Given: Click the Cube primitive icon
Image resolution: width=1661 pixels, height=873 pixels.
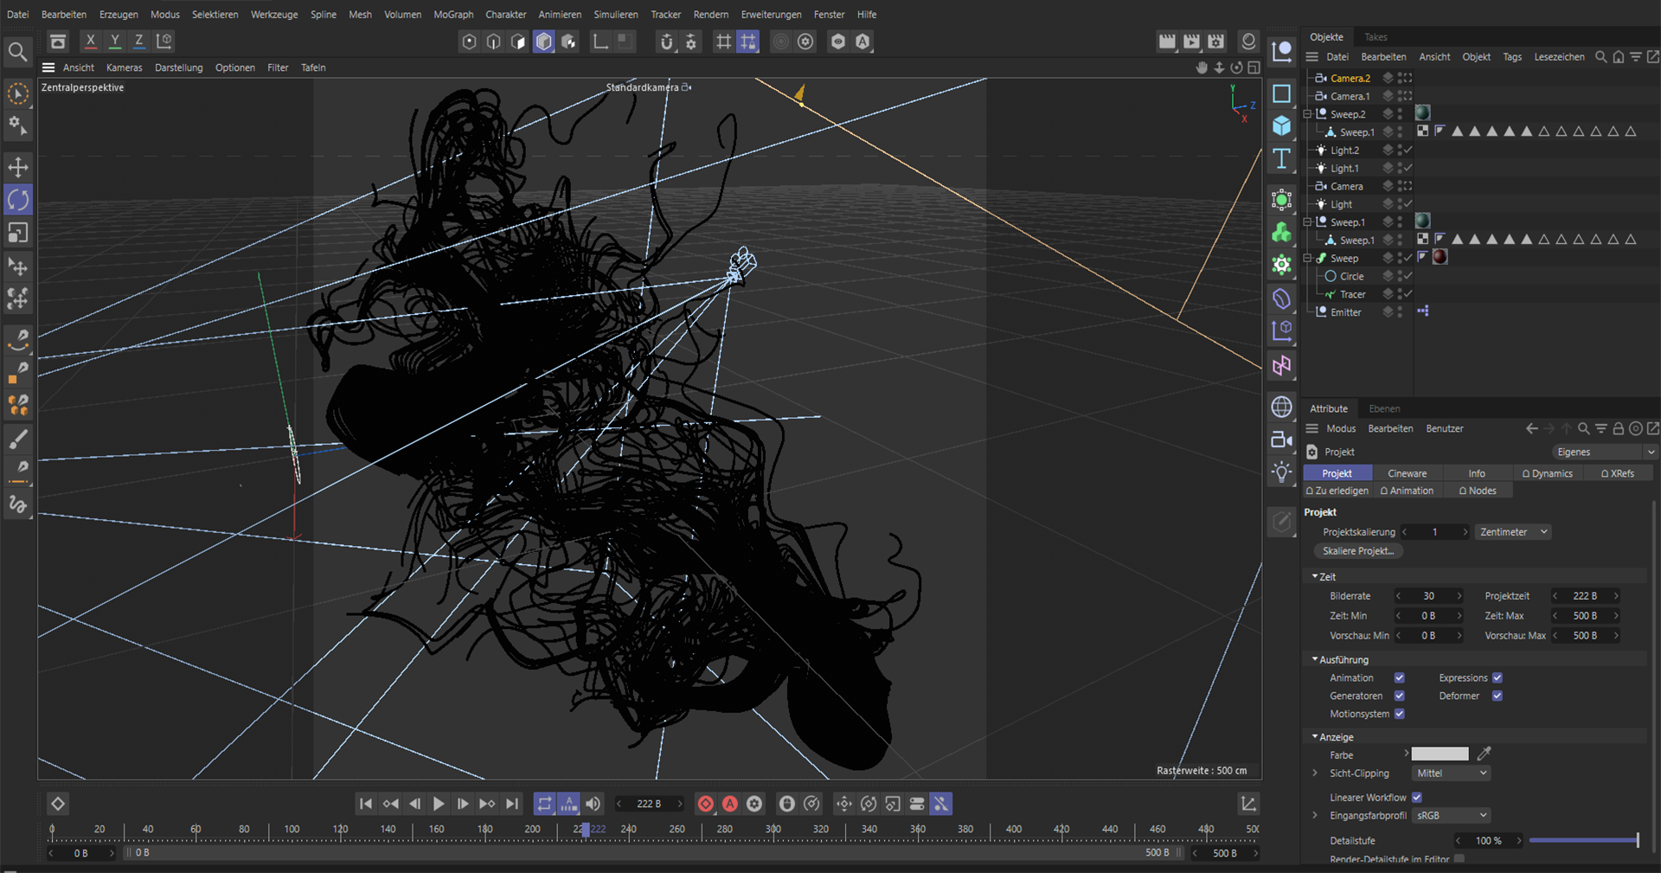Looking at the screenshot, I should pos(1281,126).
